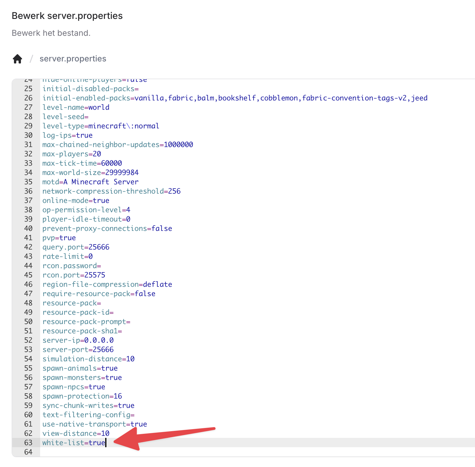Open the server.properties breadcrumb link
The width and height of the screenshot is (475, 467).
[x=73, y=59]
